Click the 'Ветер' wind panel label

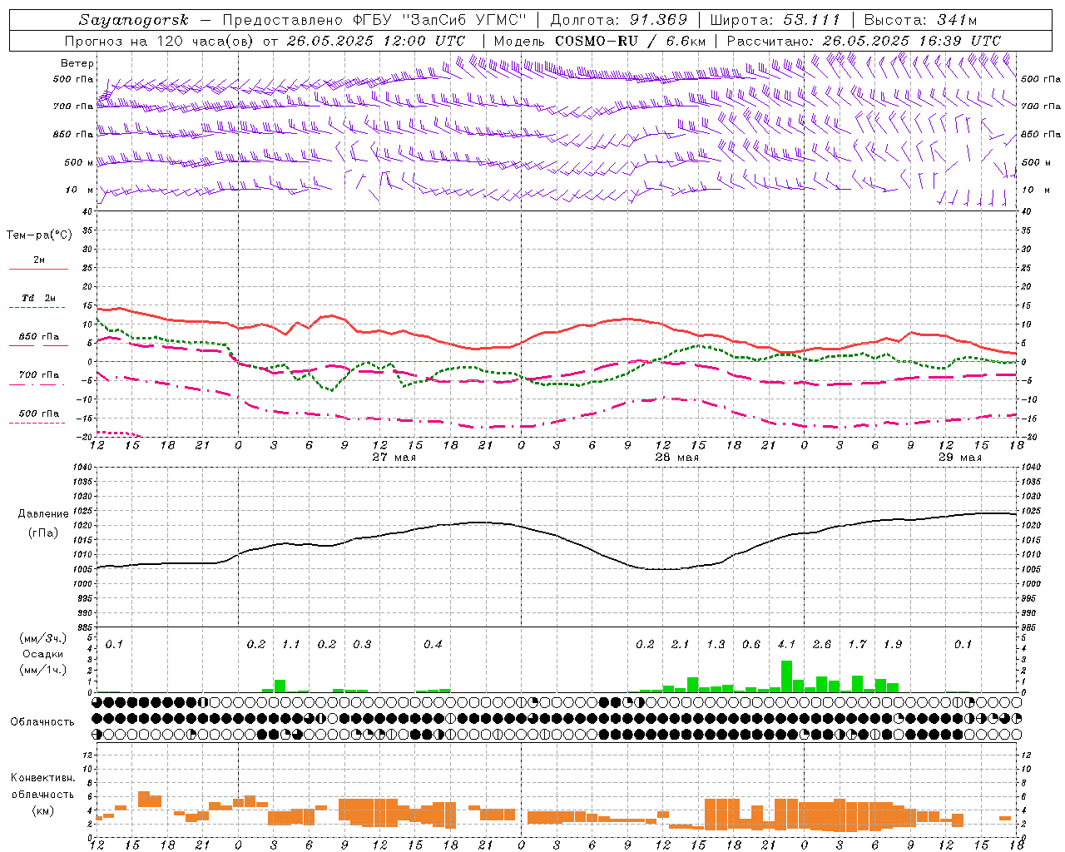coord(77,63)
